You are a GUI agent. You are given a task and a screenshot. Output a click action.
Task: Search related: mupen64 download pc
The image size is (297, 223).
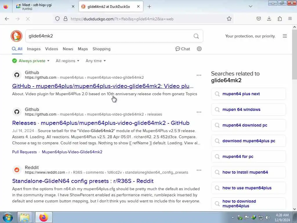[248, 125]
